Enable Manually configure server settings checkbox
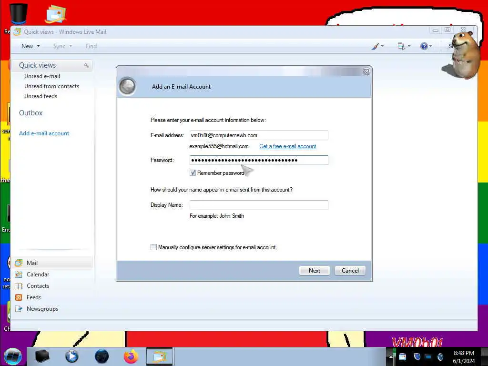 [x=153, y=247]
